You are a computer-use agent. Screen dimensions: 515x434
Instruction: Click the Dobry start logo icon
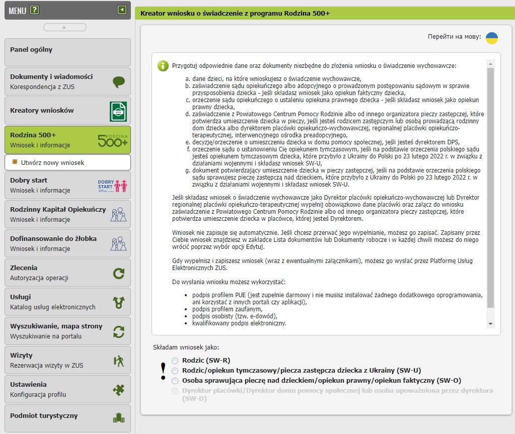coord(113,185)
